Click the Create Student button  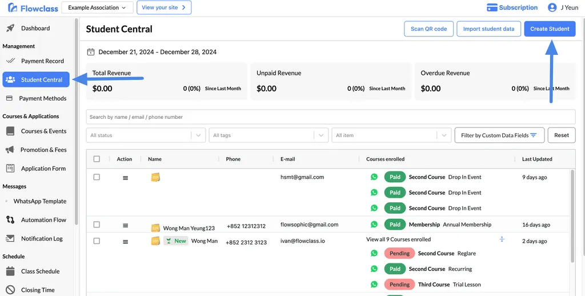550,29
